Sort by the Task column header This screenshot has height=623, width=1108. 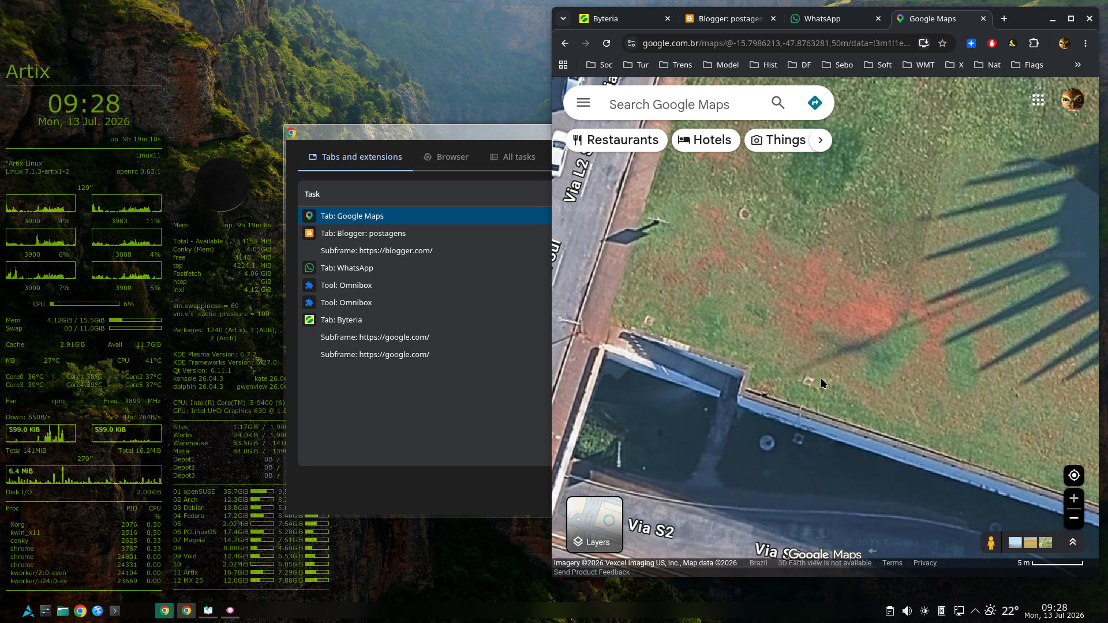tap(312, 194)
